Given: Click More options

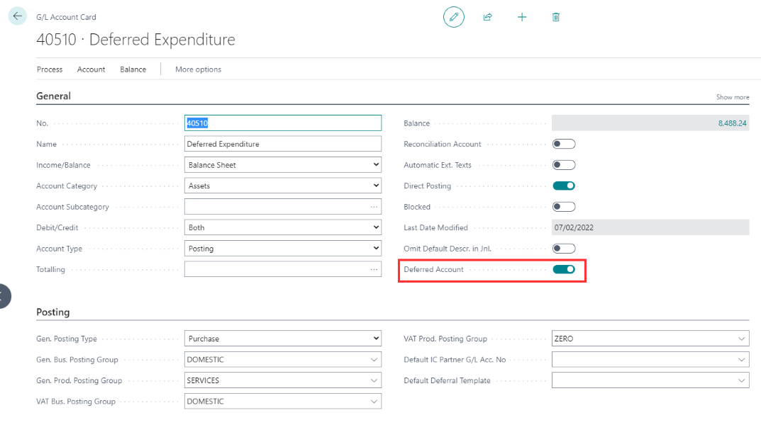Looking at the screenshot, I should point(198,69).
